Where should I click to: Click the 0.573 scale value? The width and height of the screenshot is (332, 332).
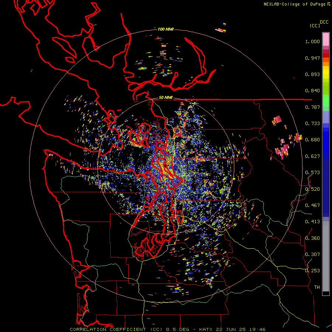(x=312, y=173)
